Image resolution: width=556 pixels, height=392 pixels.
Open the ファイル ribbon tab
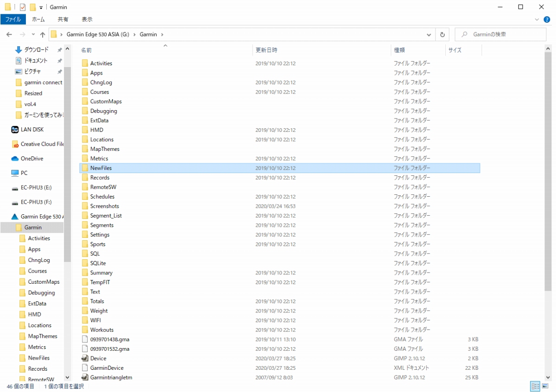coord(13,19)
